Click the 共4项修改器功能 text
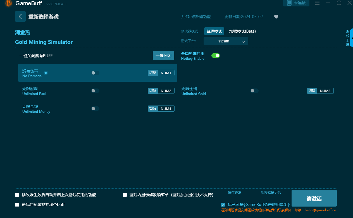The height and width of the screenshot is (218, 353). pos(196,17)
